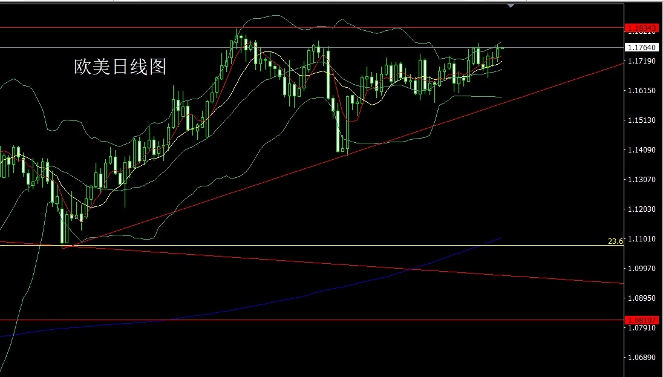Click the 1.15130 price axis value
This screenshot has height=377, width=663.
coord(641,120)
